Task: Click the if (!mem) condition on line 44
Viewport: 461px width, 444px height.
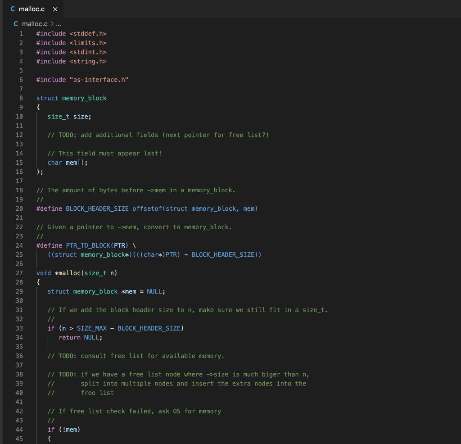Action: click(x=63, y=429)
